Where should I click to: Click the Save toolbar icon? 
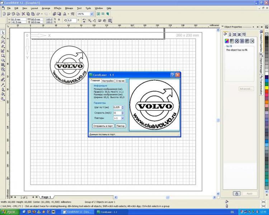pyautogui.click(x=13, y=14)
